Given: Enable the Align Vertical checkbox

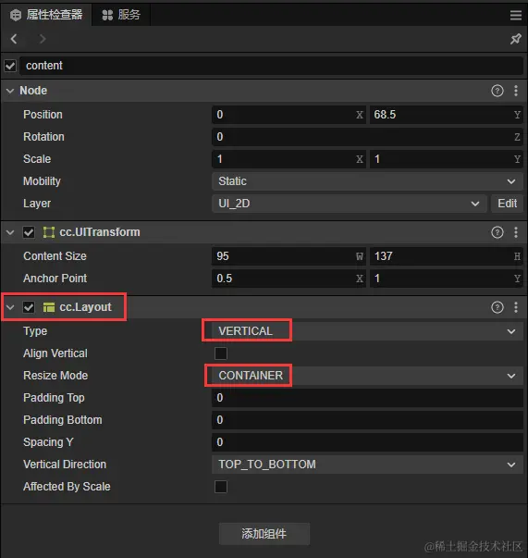Looking at the screenshot, I should click(x=221, y=353).
